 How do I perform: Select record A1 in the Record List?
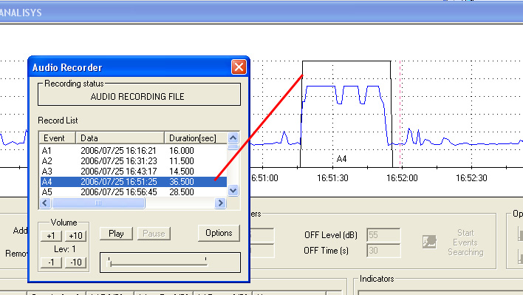(134, 151)
